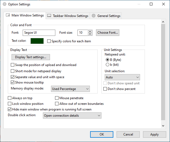Image resolution: width=170 pixels, height=142 pixels.
Task: Expand the Unit selection Auto dropdown
Action: point(122,77)
